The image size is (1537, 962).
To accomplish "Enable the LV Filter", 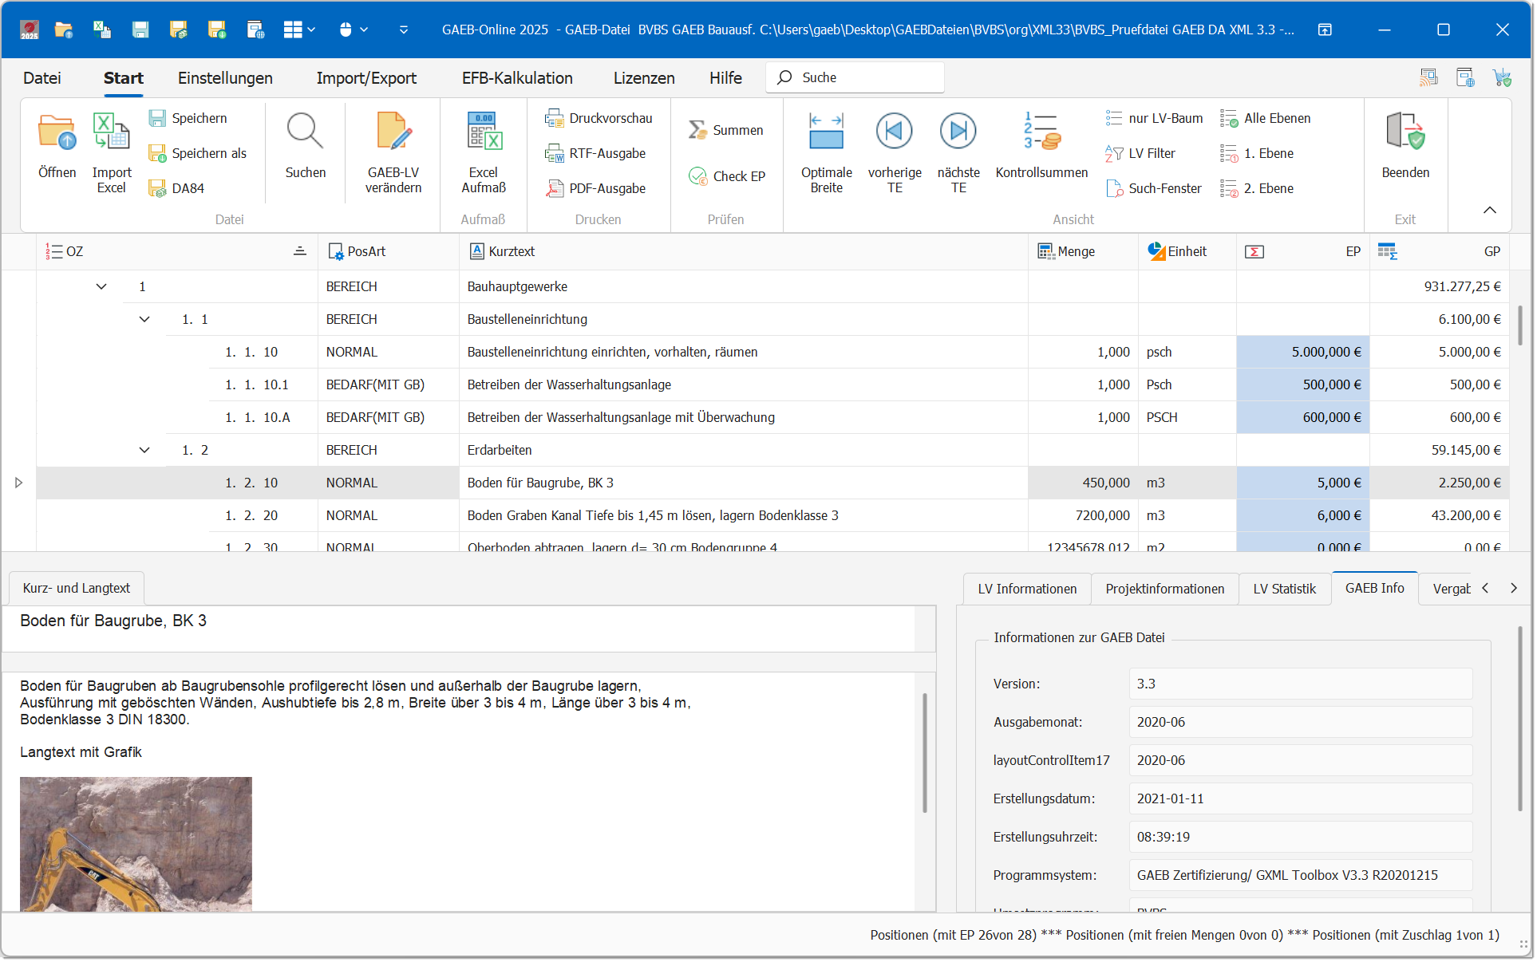I will pyautogui.click(x=1151, y=153).
